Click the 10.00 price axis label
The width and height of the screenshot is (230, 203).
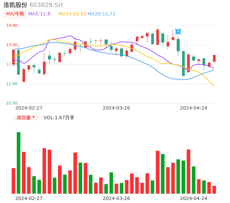pos(12,103)
